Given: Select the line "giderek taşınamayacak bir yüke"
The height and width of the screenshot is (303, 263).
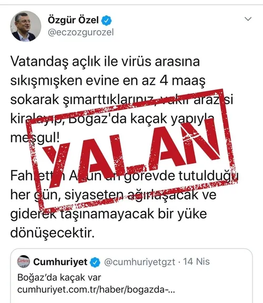Looking at the screenshot, I should click(x=108, y=214).
